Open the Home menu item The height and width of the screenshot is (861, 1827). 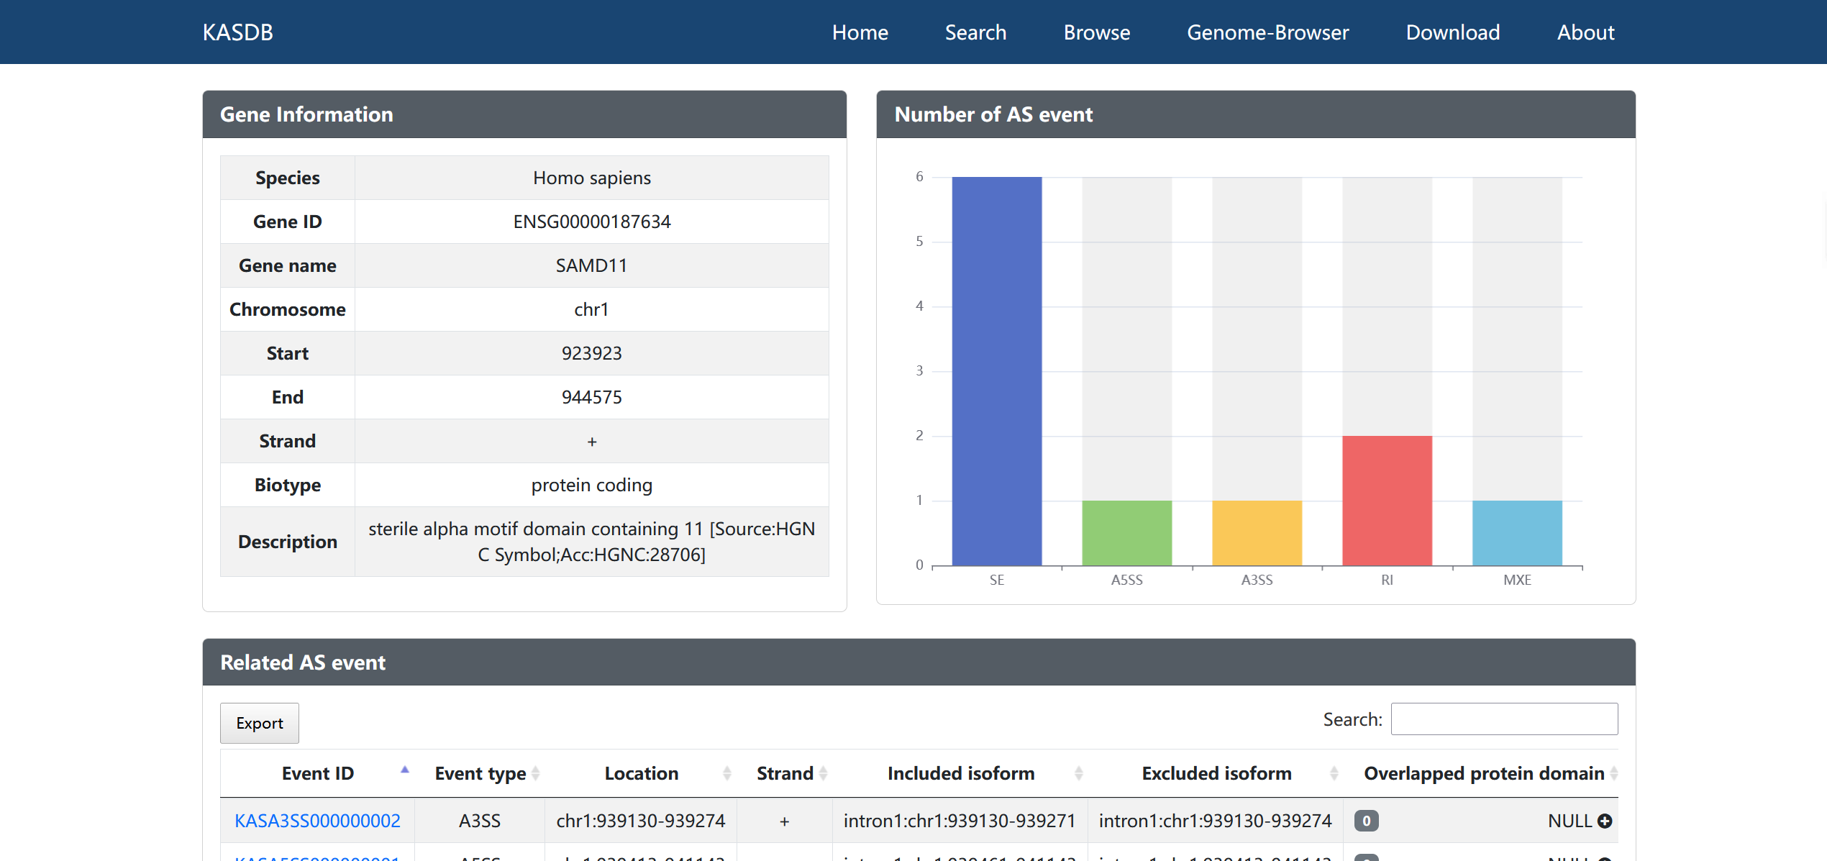point(860,32)
